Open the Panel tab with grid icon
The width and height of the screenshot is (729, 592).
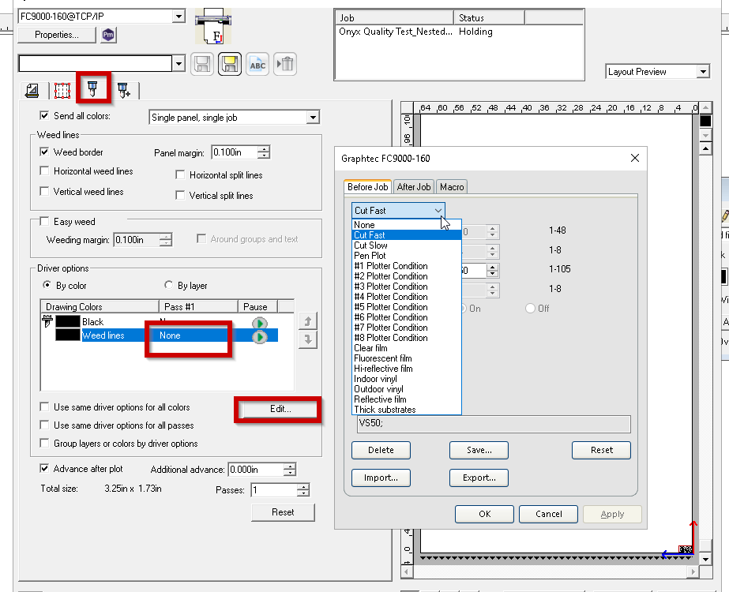coord(62,90)
